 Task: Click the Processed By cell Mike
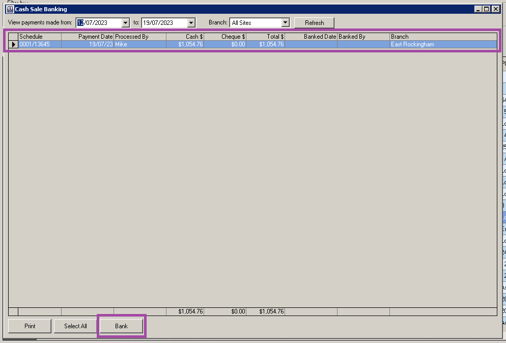coord(140,44)
